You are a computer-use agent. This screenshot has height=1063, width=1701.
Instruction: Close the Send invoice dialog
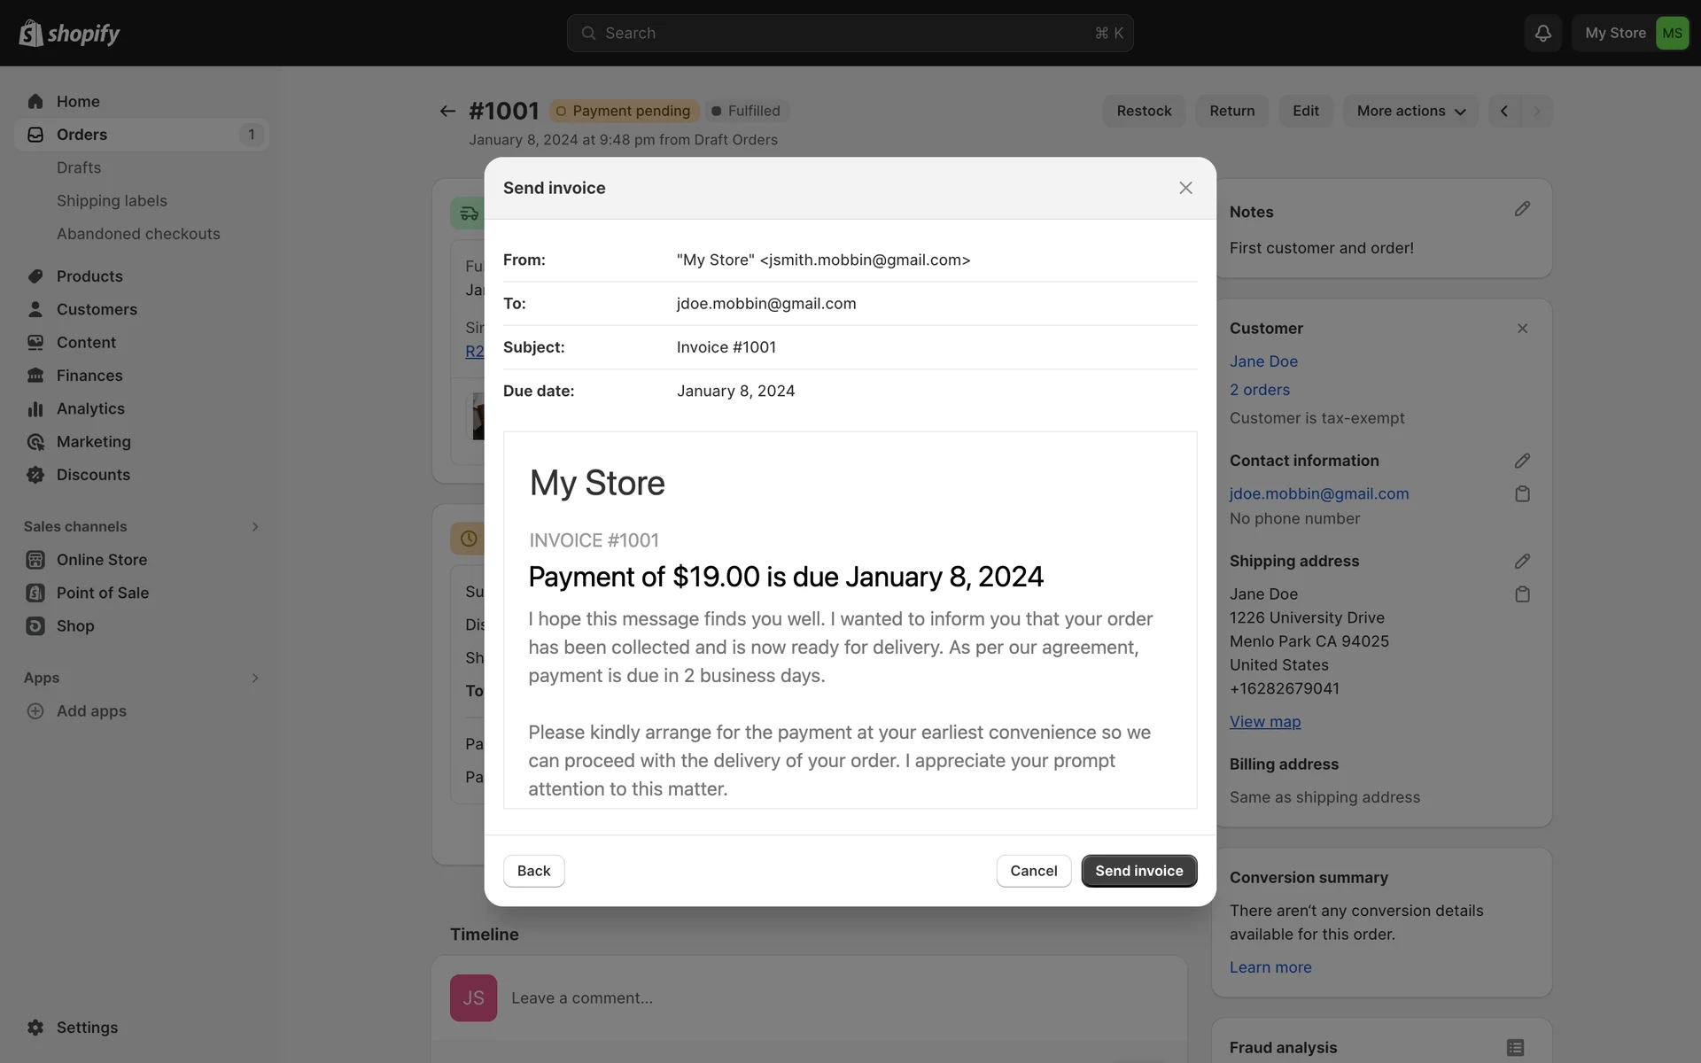(1185, 188)
